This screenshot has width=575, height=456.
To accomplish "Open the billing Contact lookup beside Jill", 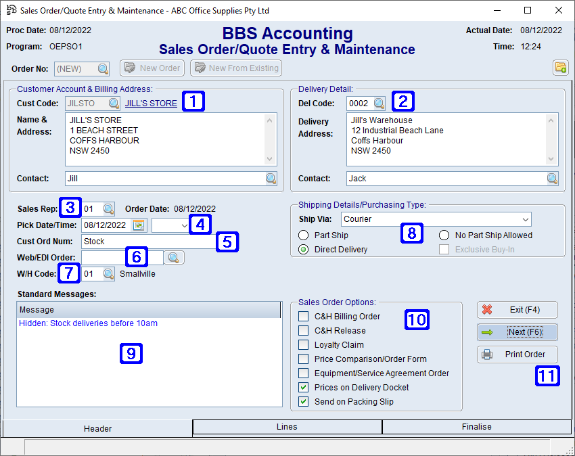I will coord(271,178).
